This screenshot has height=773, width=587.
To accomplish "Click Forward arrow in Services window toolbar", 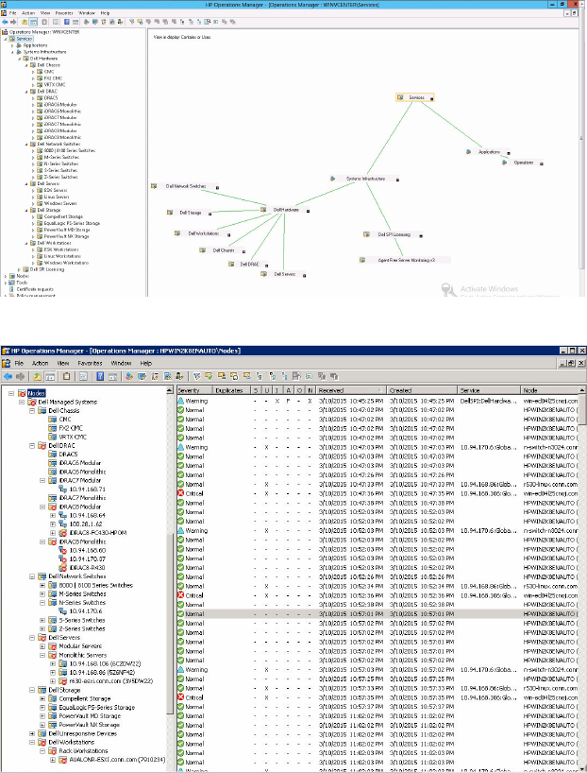I will click(13, 22).
